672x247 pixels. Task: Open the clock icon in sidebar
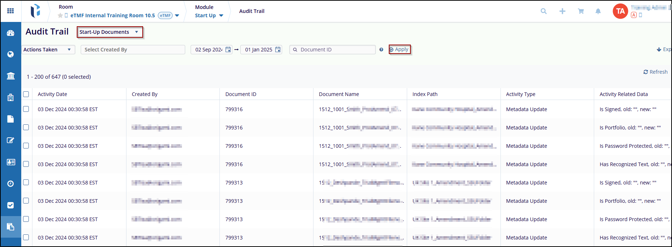tap(10, 184)
